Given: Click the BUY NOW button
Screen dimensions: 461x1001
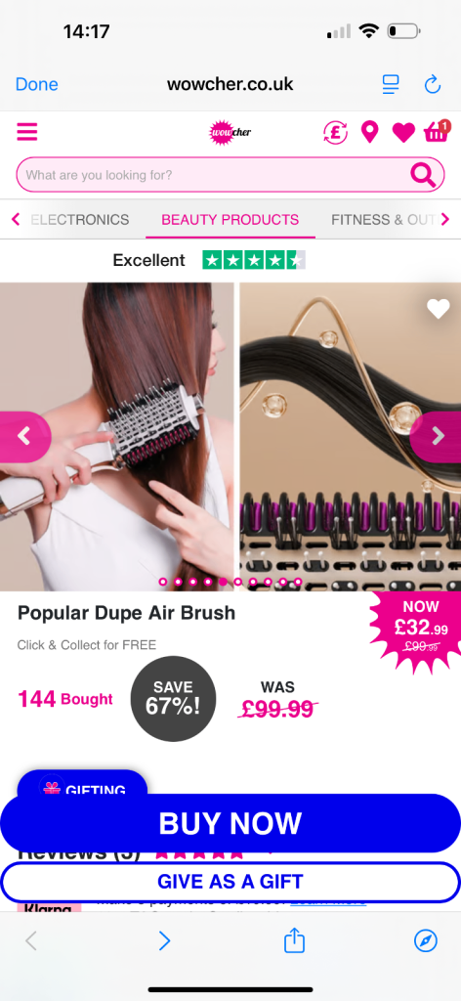Looking at the screenshot, I should coord(230,823).
